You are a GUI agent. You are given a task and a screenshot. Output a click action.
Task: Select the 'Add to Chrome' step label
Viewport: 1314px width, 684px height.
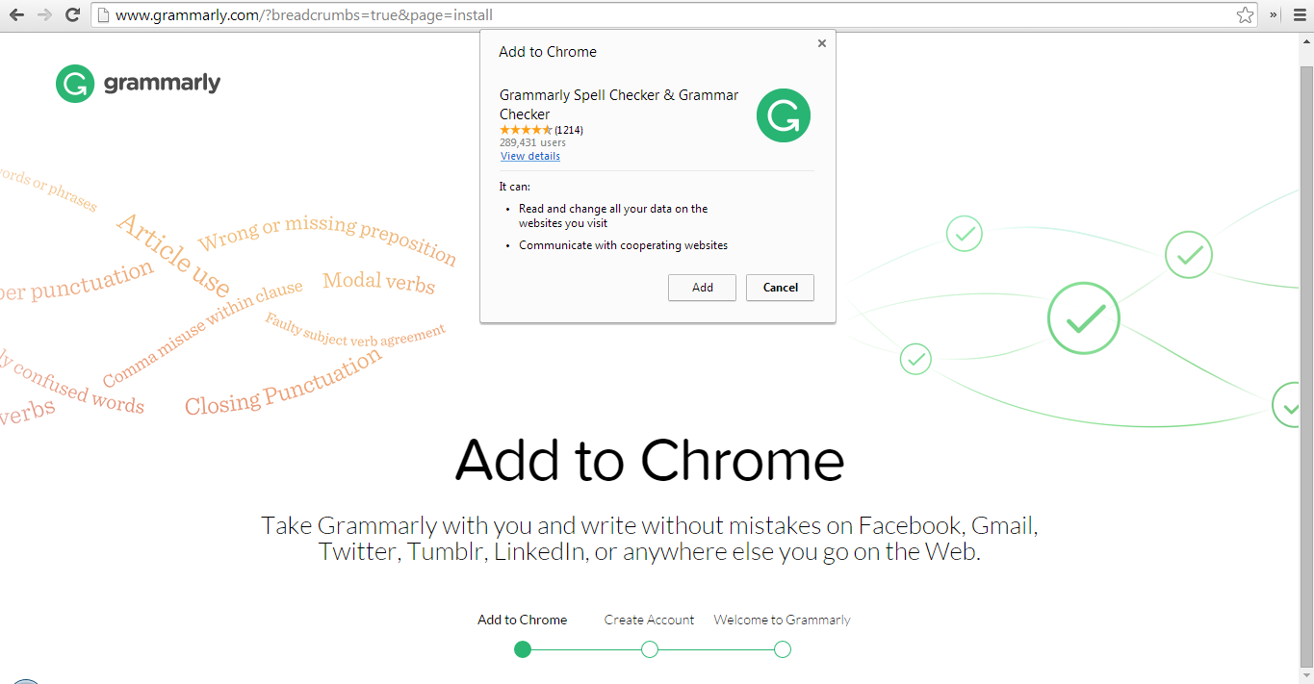pyautogui.click(x=523, y=620)
